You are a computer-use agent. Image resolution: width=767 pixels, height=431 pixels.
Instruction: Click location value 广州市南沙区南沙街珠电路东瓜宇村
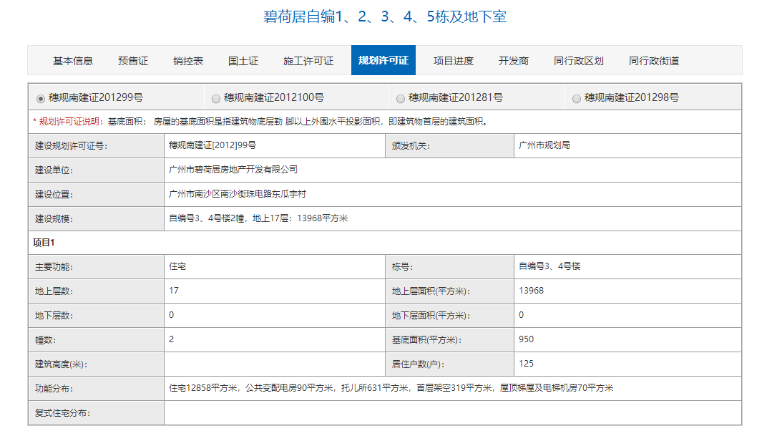pos(238,194)
